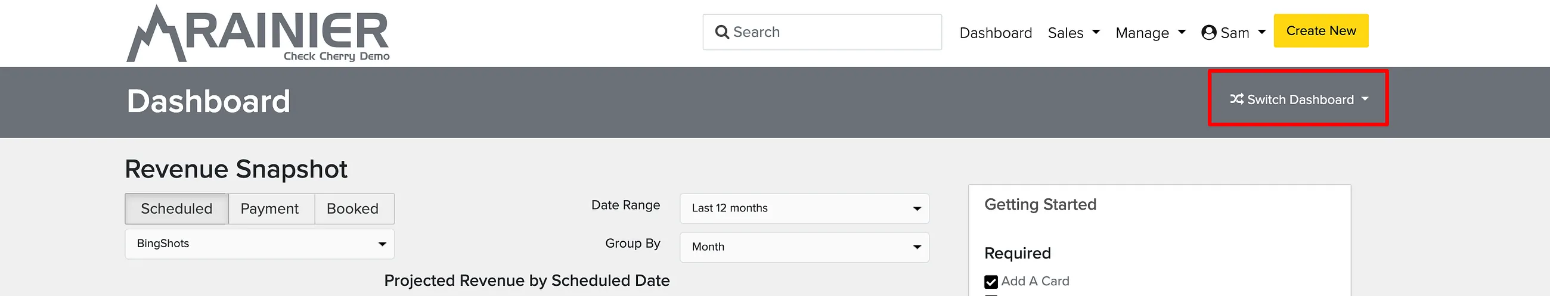Click the caret beside the Sam username
The height and width of the screenshot is (296, 1550).
pyautogui.click(x=1262, y=33)
